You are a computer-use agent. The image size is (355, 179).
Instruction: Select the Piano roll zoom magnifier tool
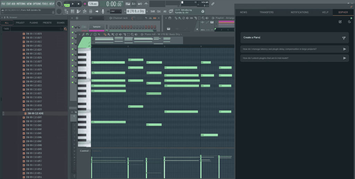[132, 34]
